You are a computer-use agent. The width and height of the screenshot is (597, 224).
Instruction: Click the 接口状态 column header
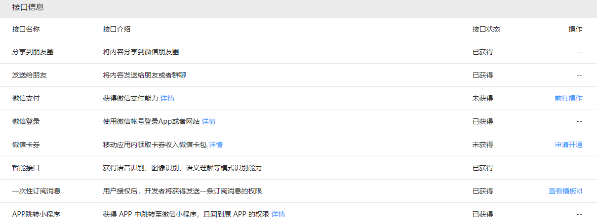click(x=486, y=29)
